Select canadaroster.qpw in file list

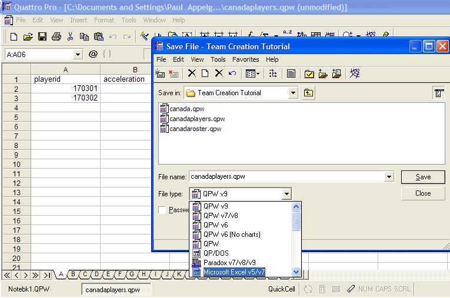click(x=195, y=129)
